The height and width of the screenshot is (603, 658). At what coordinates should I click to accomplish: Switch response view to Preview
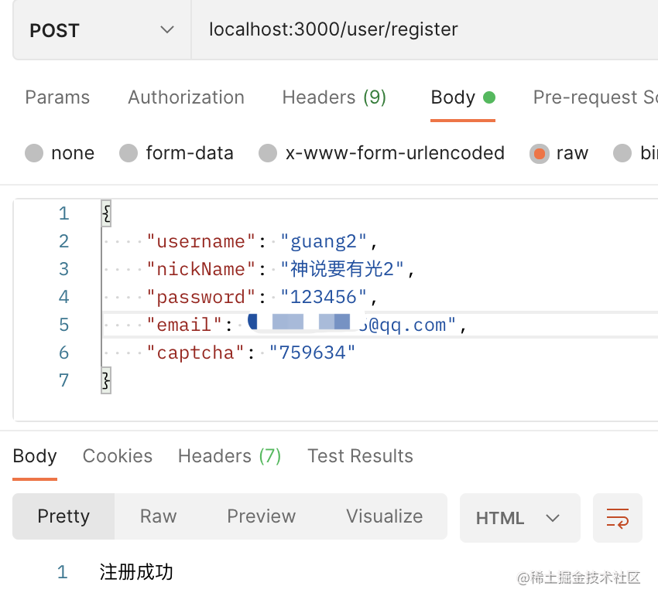pyautogui.click(x=261, y=516)
